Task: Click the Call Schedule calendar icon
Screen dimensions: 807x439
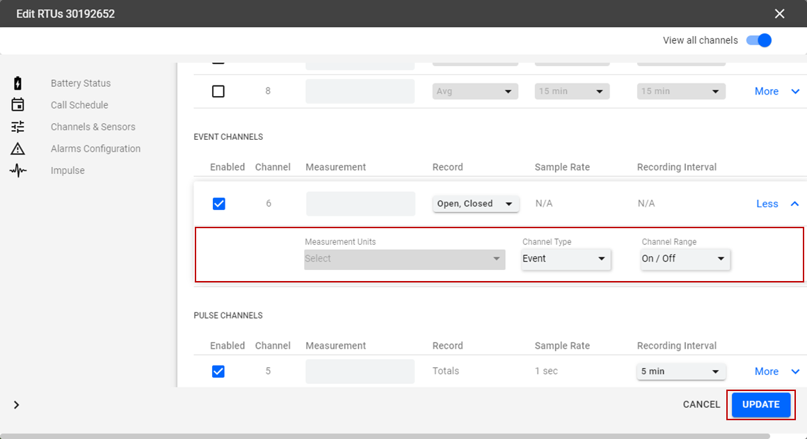Action: click(x=18, y=105)
